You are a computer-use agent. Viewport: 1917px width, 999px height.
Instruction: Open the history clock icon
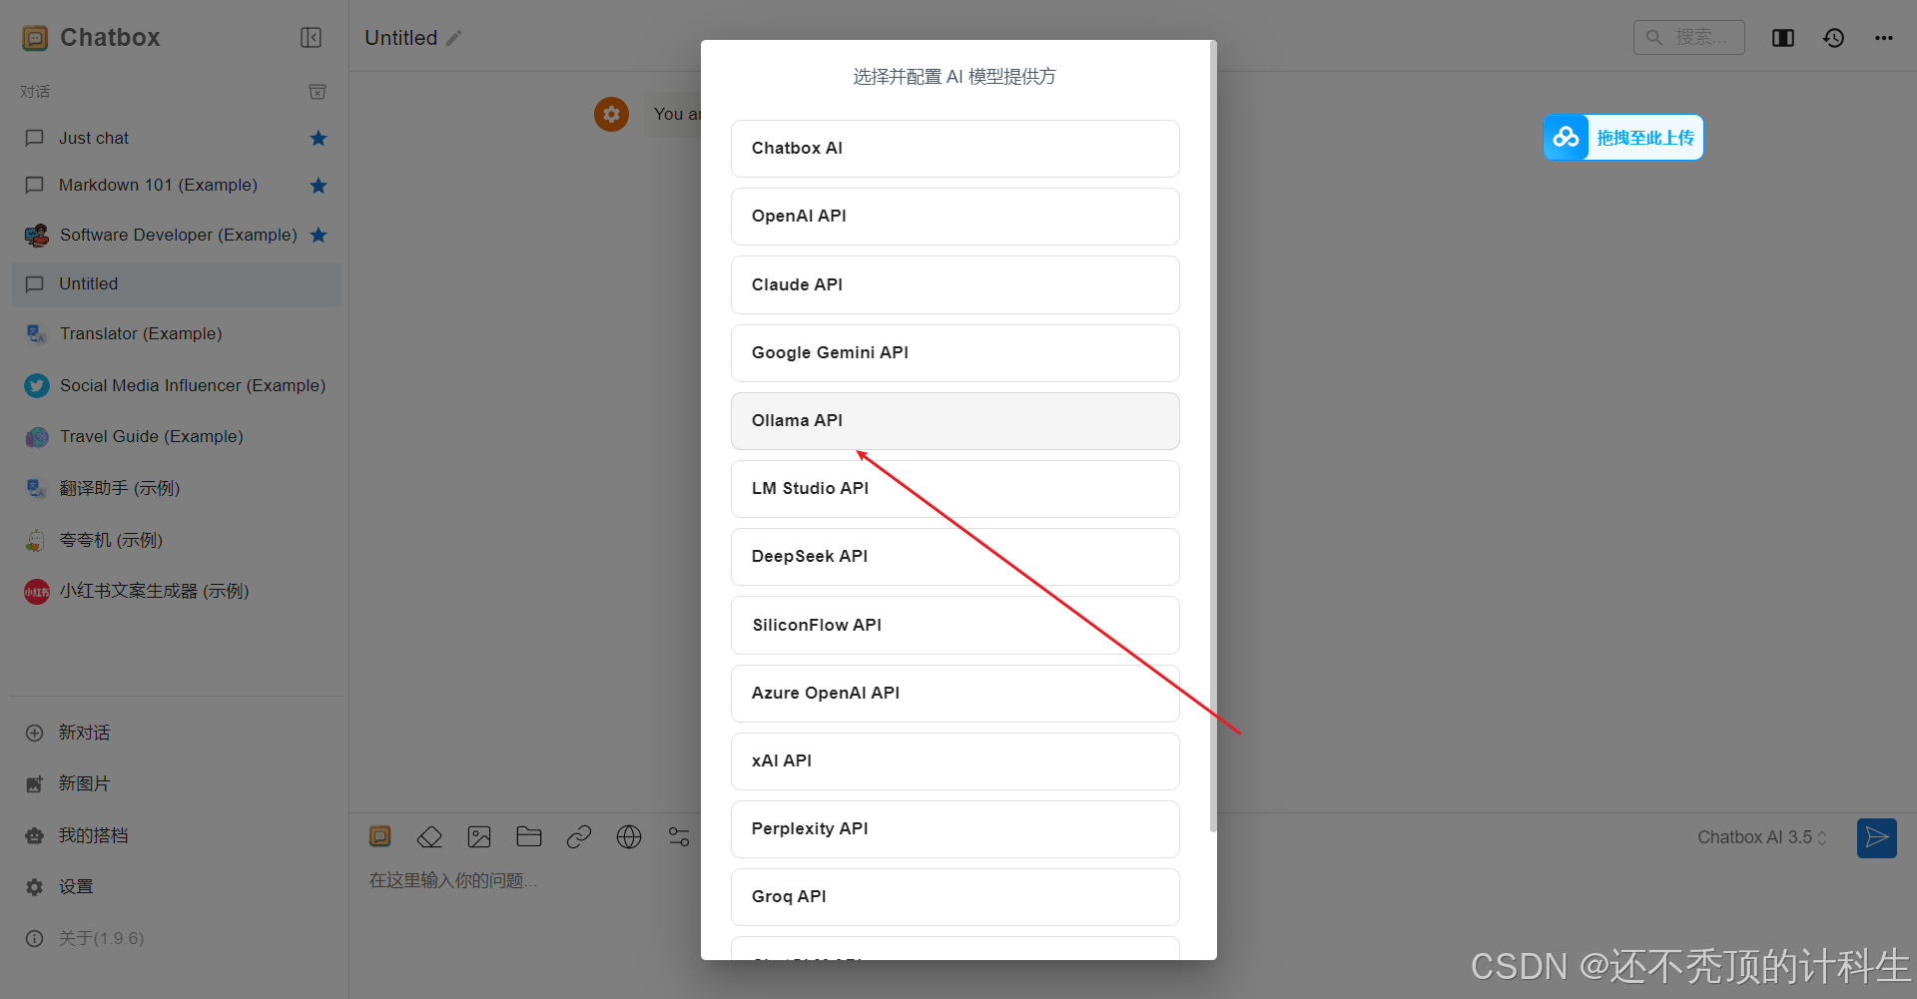pos(1833,38)
